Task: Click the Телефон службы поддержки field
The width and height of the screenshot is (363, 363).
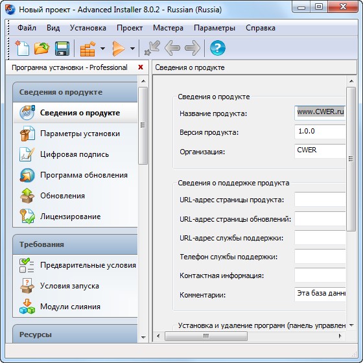Action: (x=320, y=256)
